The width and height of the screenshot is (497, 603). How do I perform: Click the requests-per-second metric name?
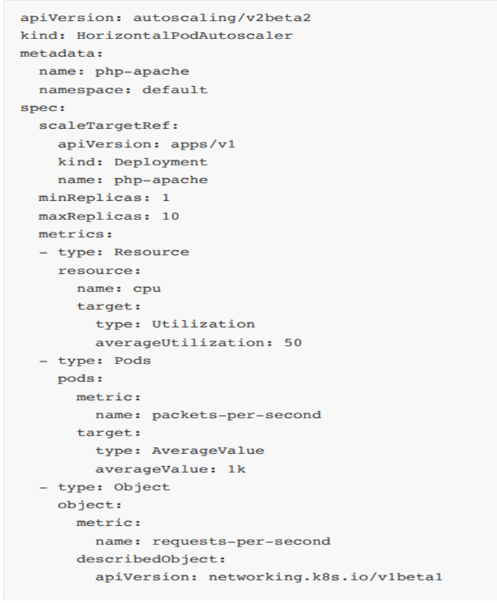[241, 541]
